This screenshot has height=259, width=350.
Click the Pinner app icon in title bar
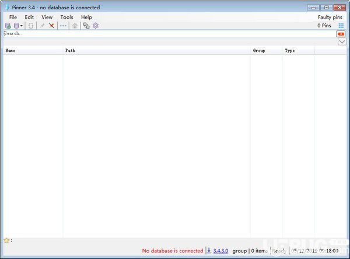click(x=8, y=7)
